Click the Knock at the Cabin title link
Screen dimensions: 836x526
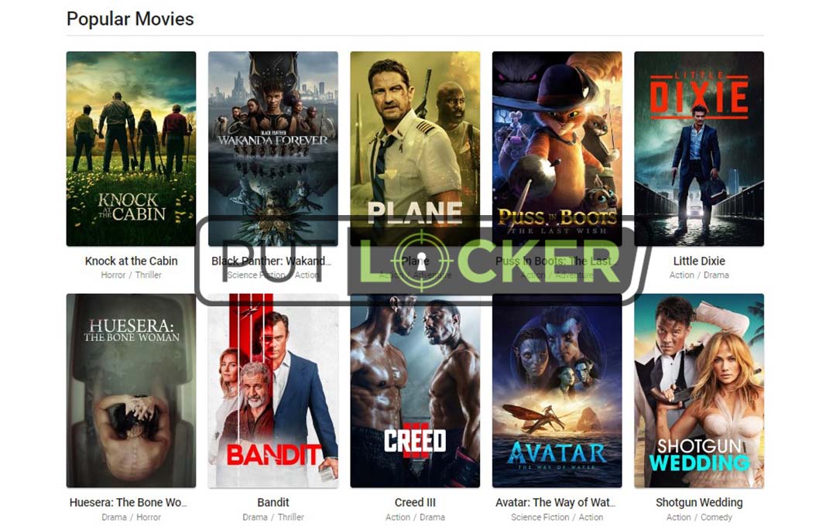[x=131, y=261]
